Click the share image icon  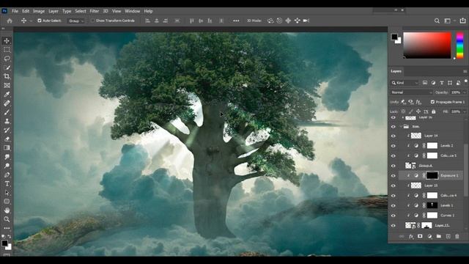click(462, 21)
